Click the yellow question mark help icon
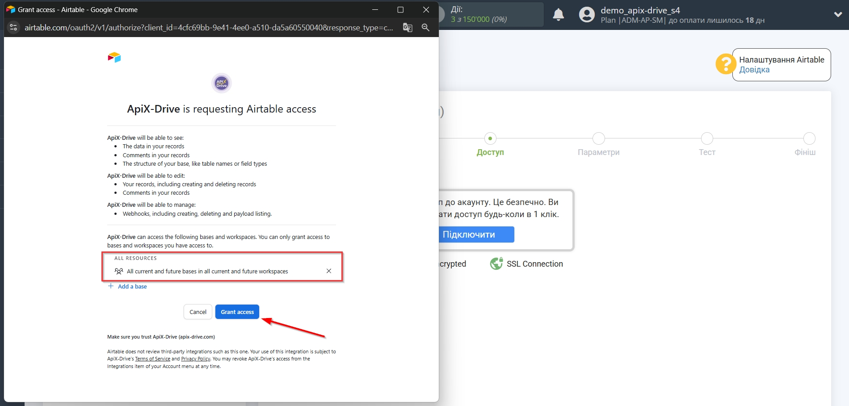 [726, 64]
